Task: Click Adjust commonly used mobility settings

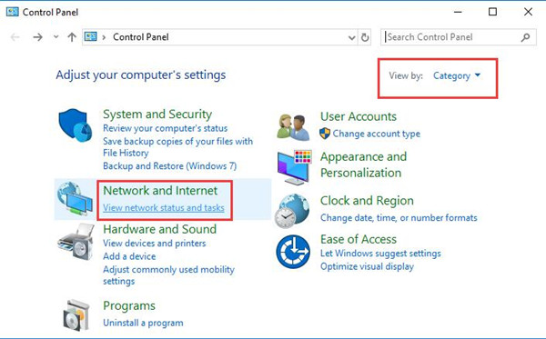Action: pyautogui.click(x=168, y=275)
